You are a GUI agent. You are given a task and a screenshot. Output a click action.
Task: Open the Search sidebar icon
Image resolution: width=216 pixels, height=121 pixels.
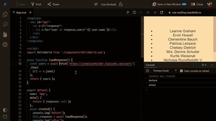pyautogui.click(x=5, y=24)
